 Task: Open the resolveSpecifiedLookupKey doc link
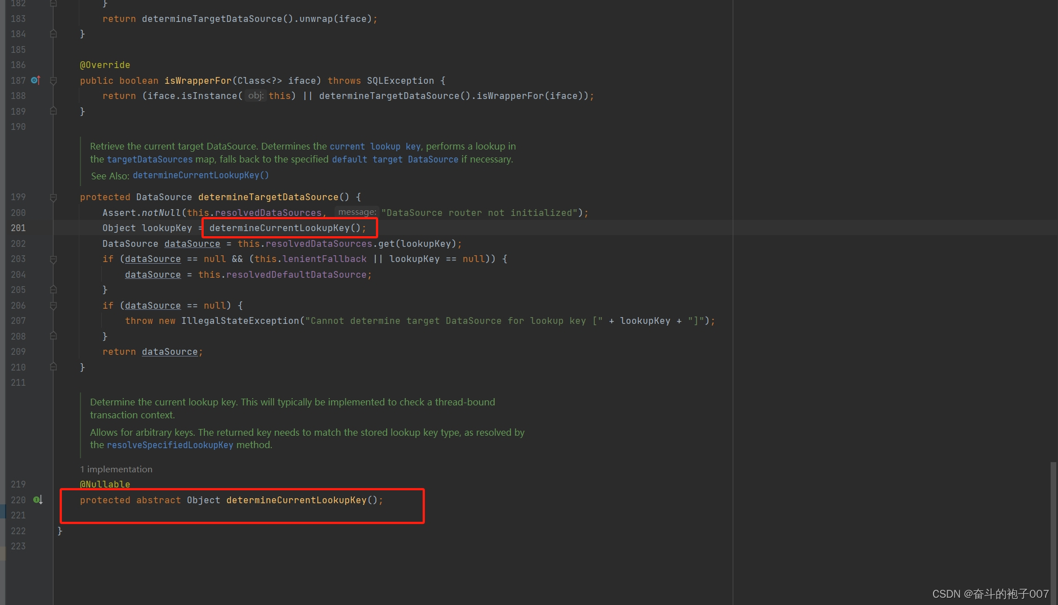point(170,445)
